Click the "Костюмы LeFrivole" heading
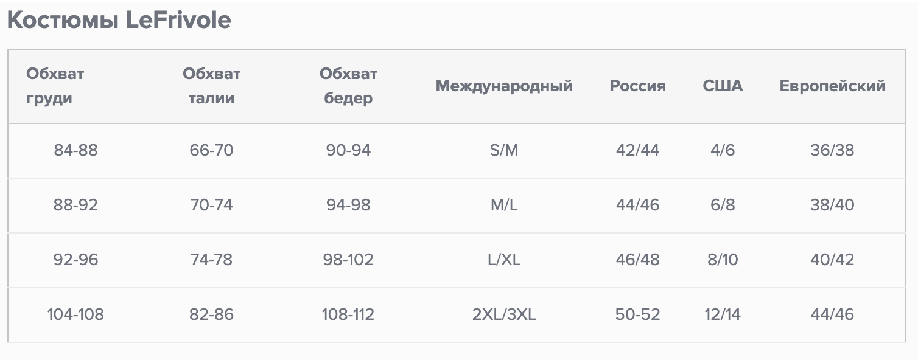This screenshot has height=360, width=918. (119, 21)
